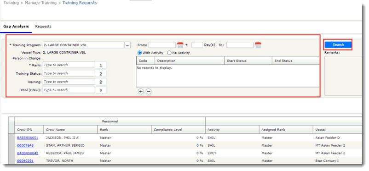Click the Code column header in activity grid

tap(145, 61)
